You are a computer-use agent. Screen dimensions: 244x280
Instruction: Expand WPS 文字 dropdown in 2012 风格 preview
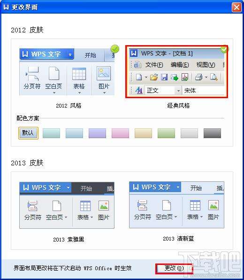point(70,54)
